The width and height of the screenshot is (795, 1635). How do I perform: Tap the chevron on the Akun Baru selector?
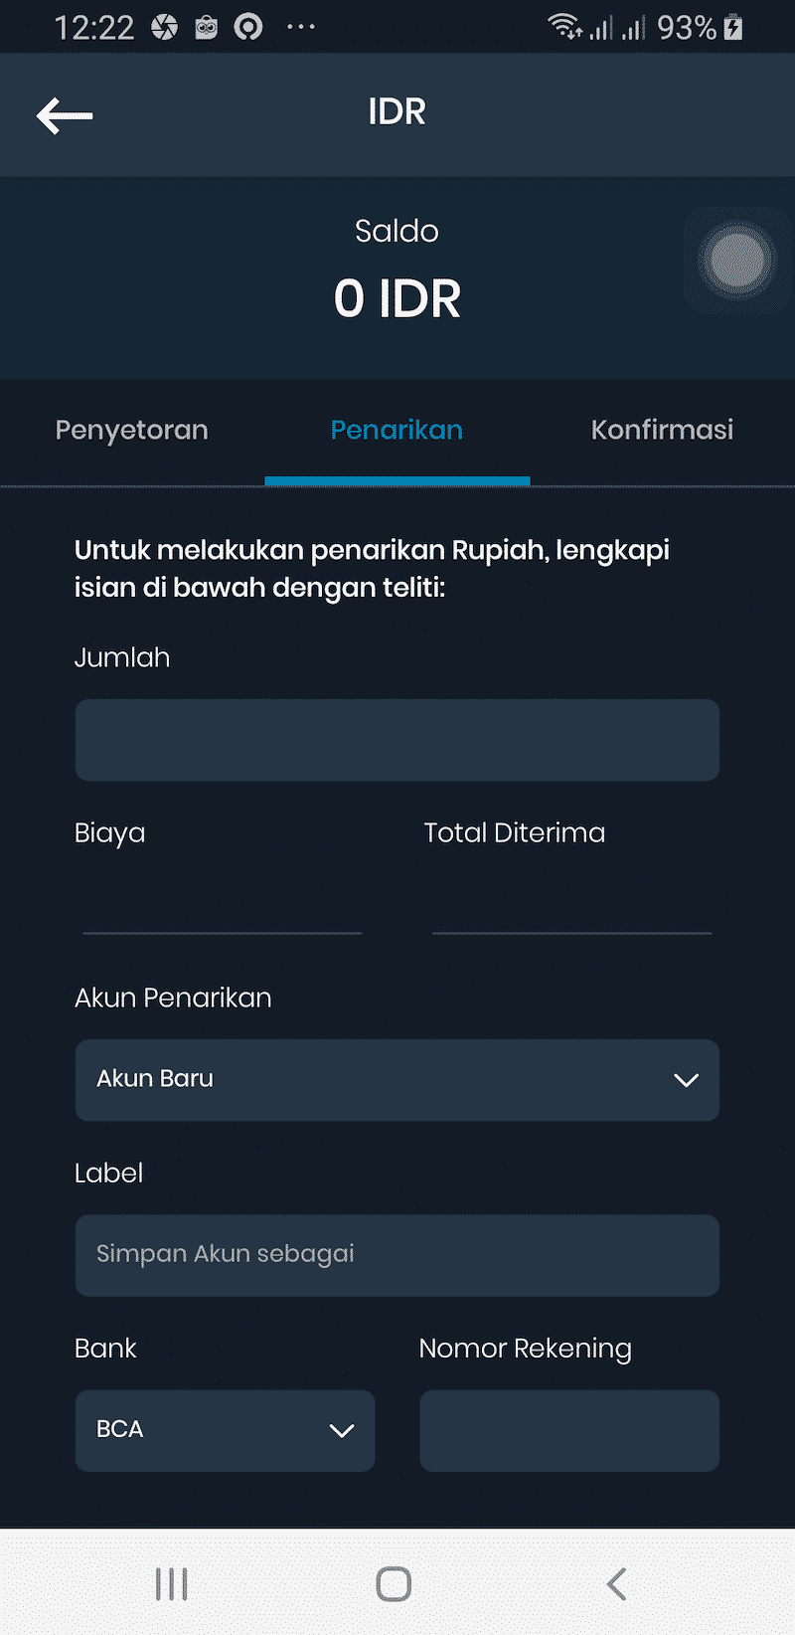coord(686,1080)
